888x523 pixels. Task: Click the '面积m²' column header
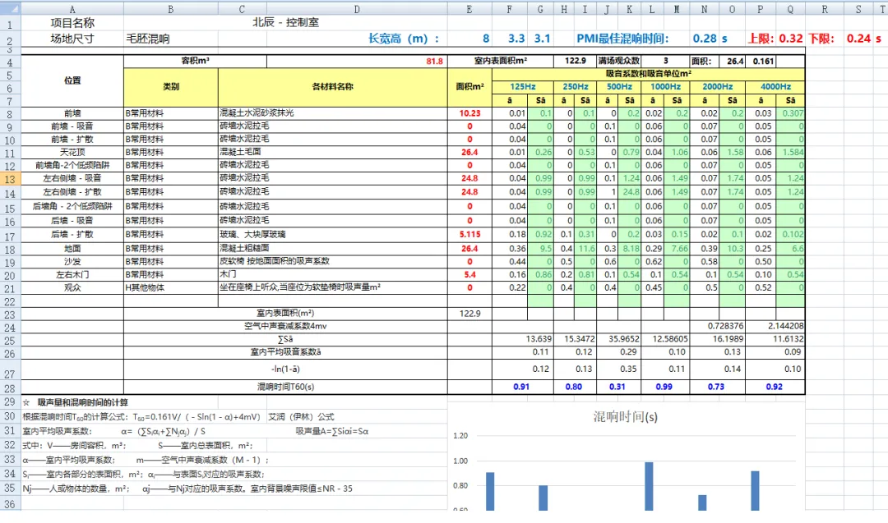click(470, 86)
